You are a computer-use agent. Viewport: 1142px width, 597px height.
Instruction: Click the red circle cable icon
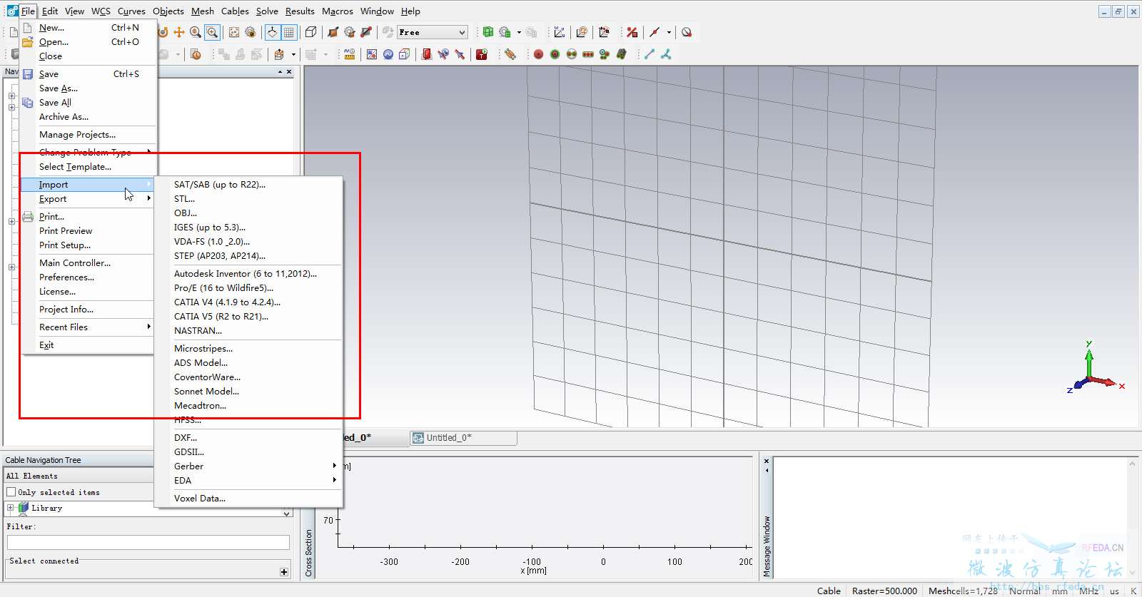click(x=539, y=54)
